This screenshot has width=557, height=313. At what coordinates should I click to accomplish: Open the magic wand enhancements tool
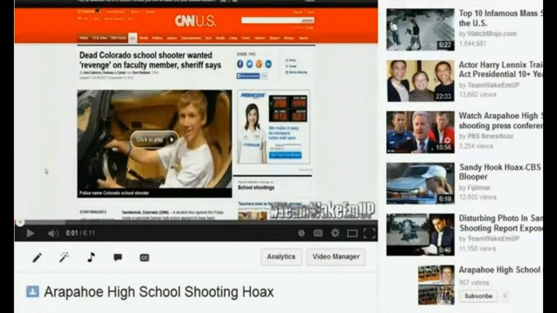pos(64,257)
